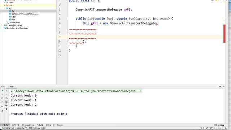Viewport: 231px width, 130px height.
Task: Click the src folder icon
Action: (7, 8)
